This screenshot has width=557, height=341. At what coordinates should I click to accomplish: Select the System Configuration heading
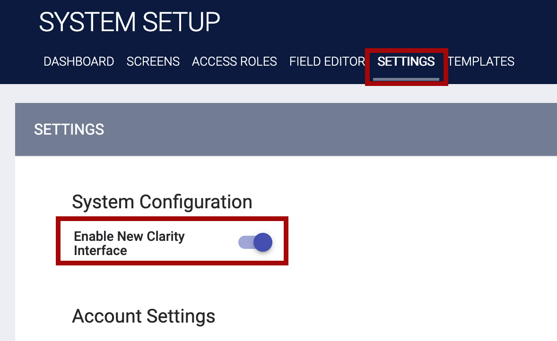coord(161,202)
